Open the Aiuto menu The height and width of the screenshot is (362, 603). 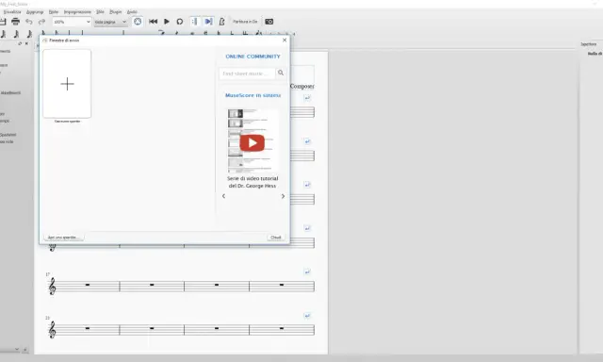pyautogui.click(x=132, y=12)
